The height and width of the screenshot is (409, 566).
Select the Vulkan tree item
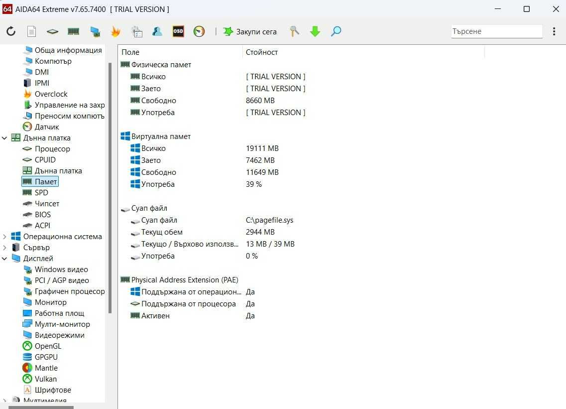[x=40, y=379]
